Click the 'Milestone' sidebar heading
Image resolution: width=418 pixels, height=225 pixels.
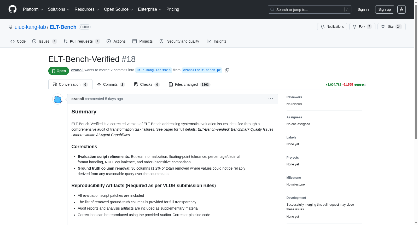point(294,178)
